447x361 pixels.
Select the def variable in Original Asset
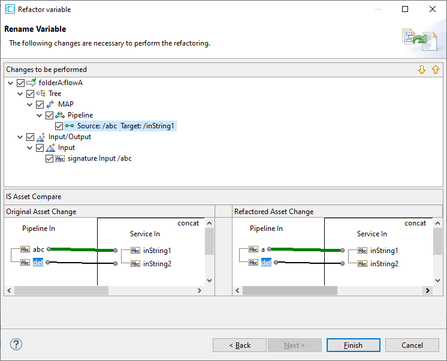(x=38, y=262)
